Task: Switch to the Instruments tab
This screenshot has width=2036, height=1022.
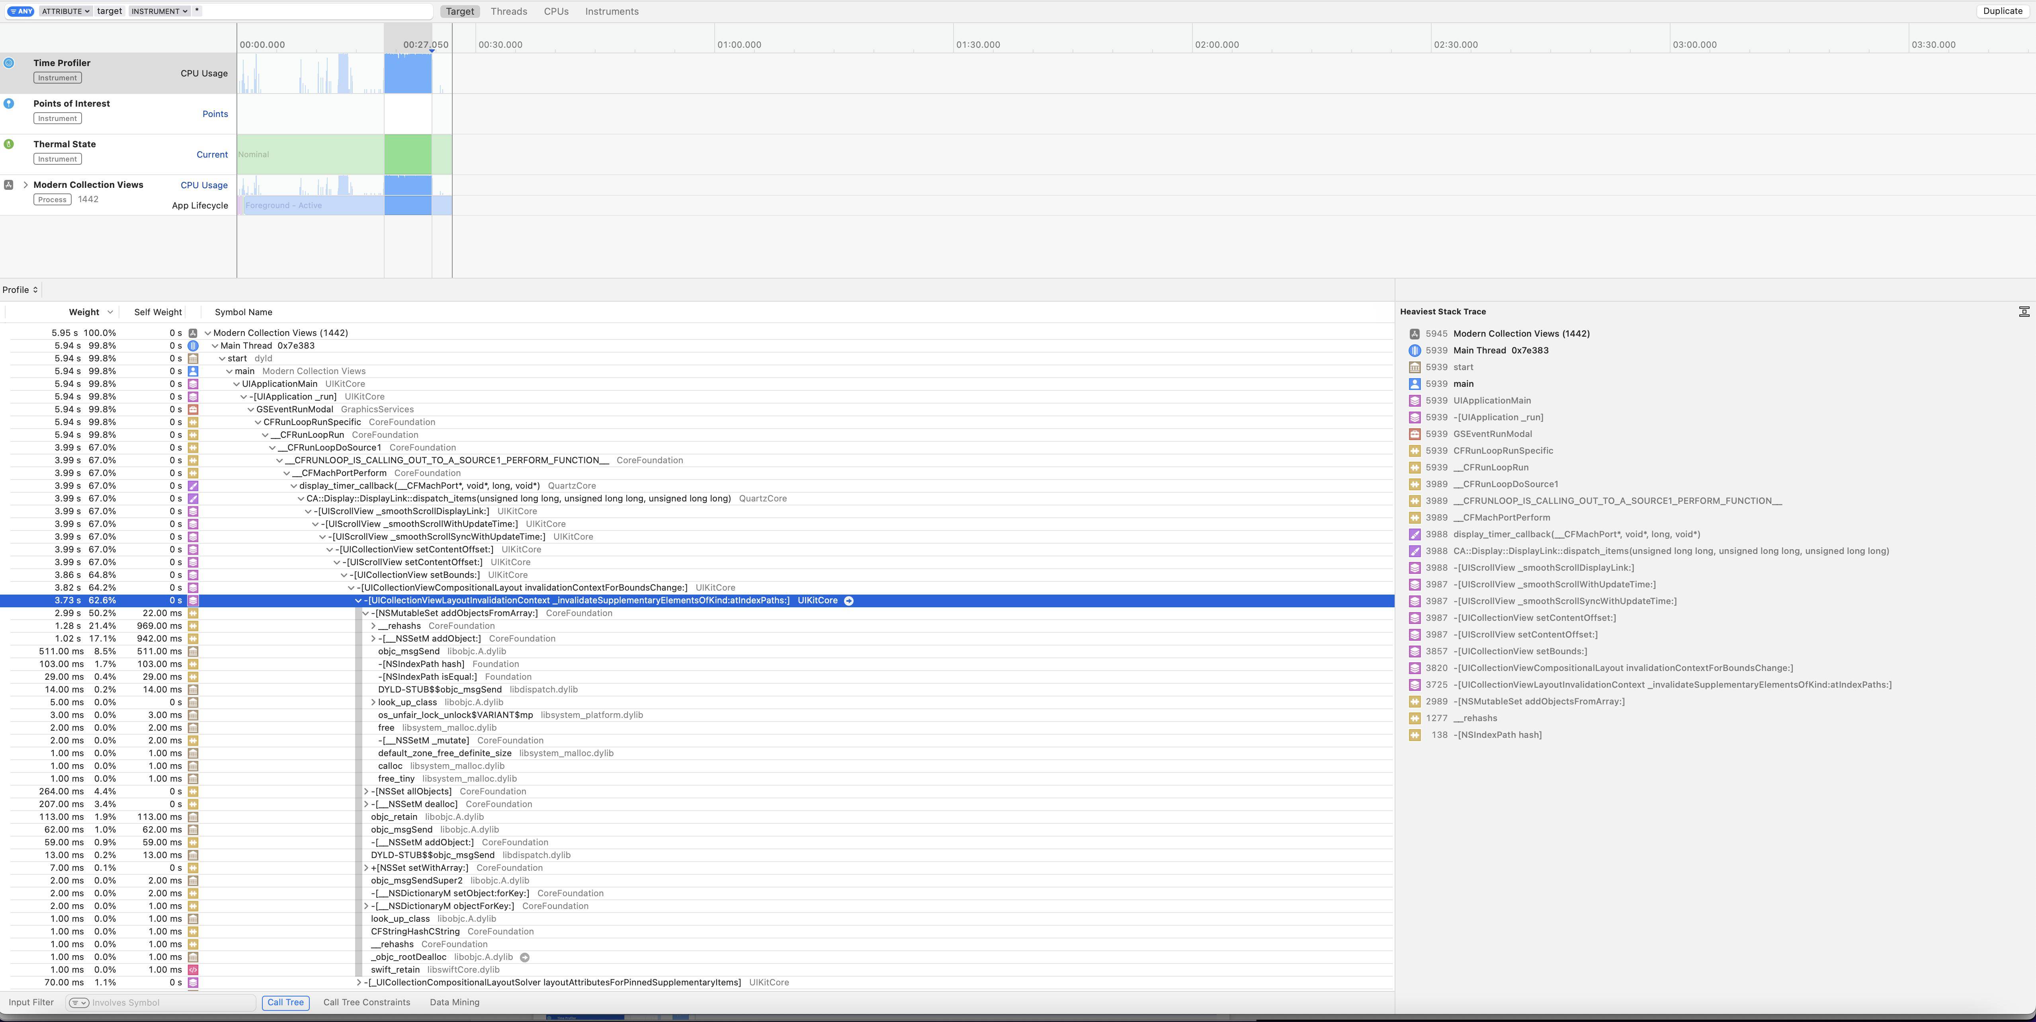Action: point(612,12)
